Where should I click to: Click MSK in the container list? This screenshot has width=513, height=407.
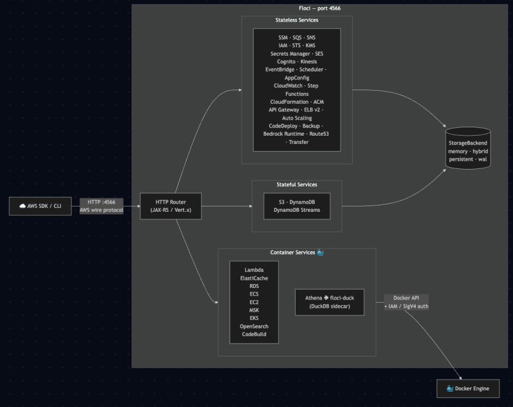tap(254, 310)
